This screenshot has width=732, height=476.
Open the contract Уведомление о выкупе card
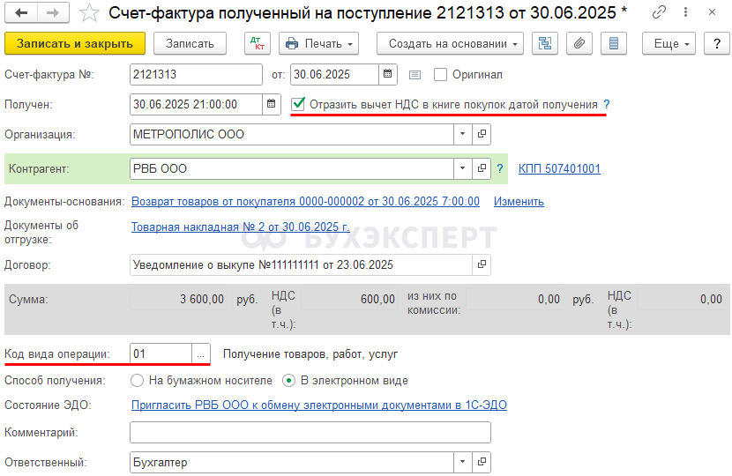482,264
